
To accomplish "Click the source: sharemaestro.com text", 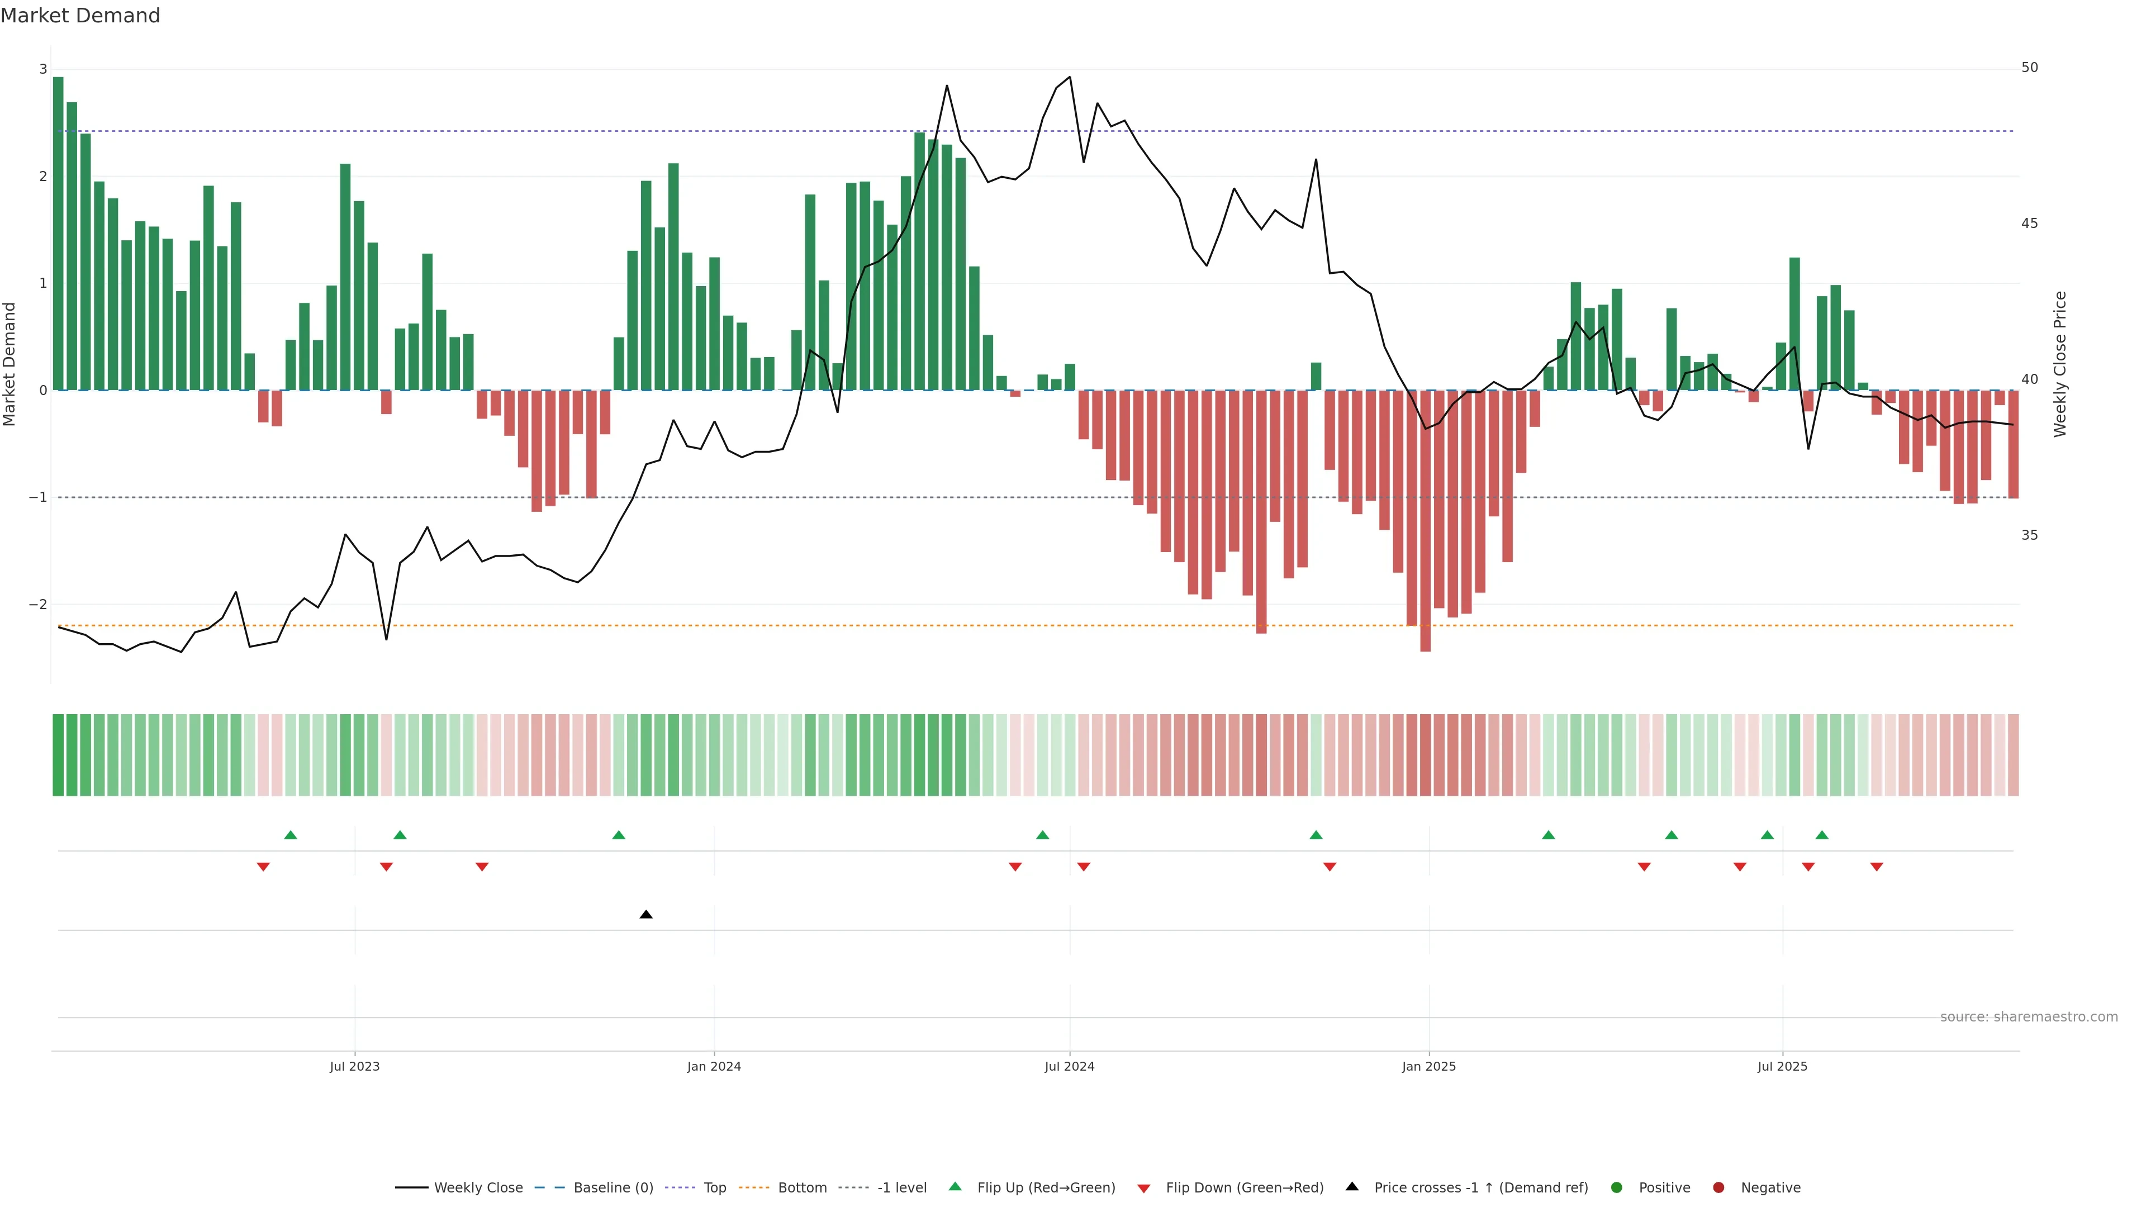I will (x=2029, y=1017).
